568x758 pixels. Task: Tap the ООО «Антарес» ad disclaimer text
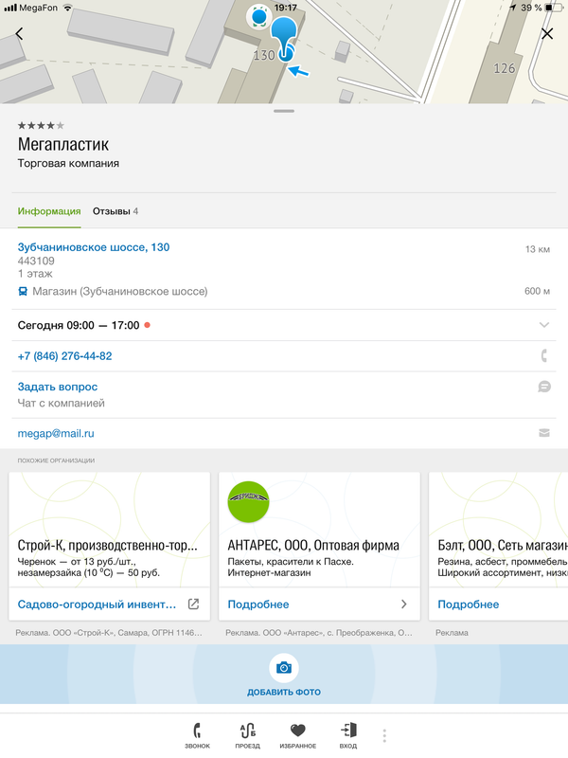coord(319,632)
